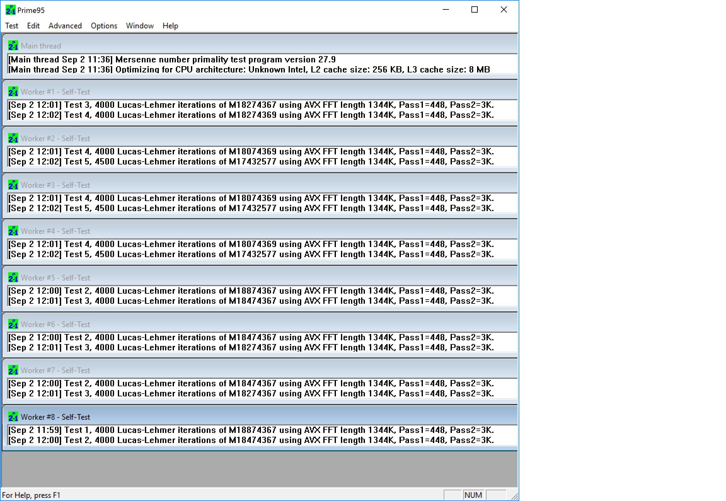Screen dimensions: 726x501
Task: Click Worker #3 Test 4 M18074369 line
Action: (x=251, y=198)
